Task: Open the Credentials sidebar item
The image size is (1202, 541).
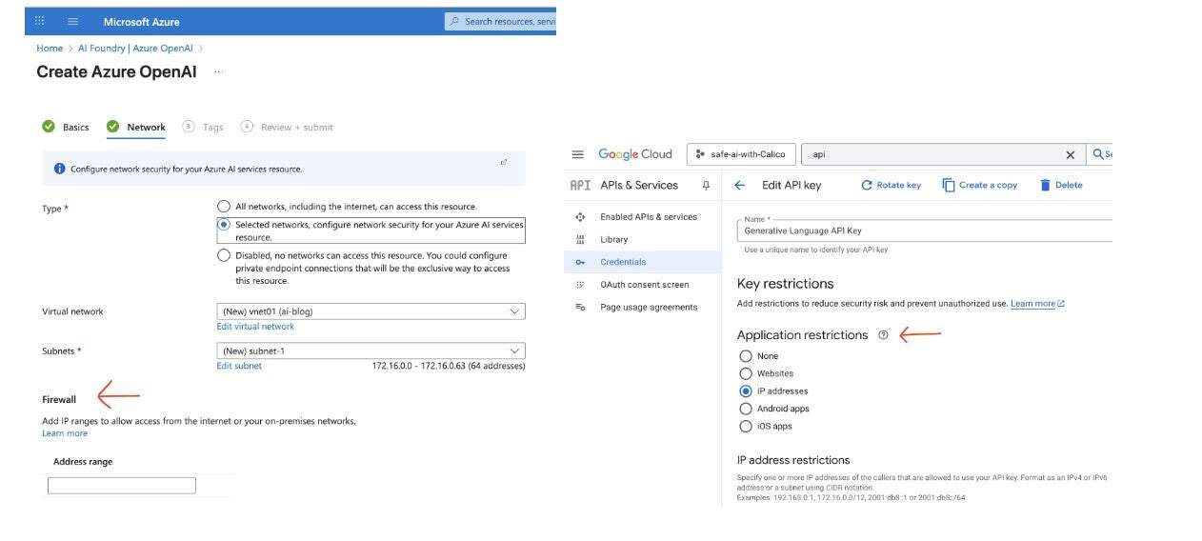Action: (x=623, y=262)
